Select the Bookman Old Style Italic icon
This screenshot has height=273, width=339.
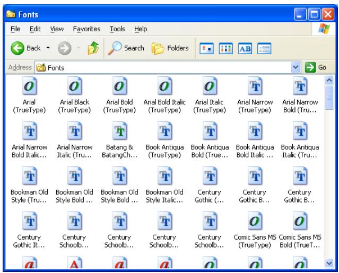pyautogui.click(x=165, y=176)
